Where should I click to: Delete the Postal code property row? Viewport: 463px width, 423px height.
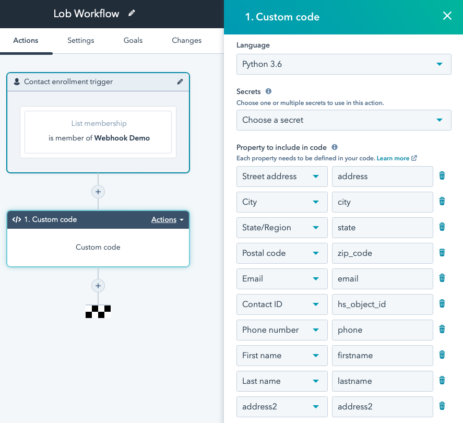point(442,253)
